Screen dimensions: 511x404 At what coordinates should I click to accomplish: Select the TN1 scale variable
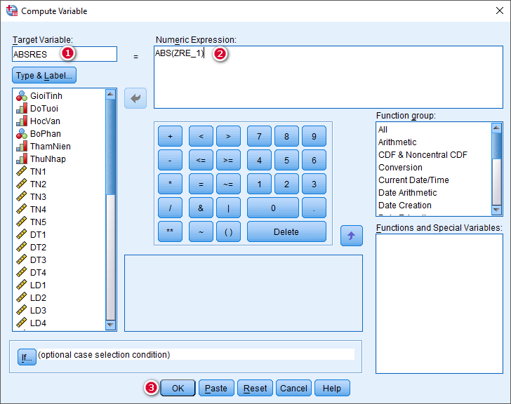[x=38, y=172]
